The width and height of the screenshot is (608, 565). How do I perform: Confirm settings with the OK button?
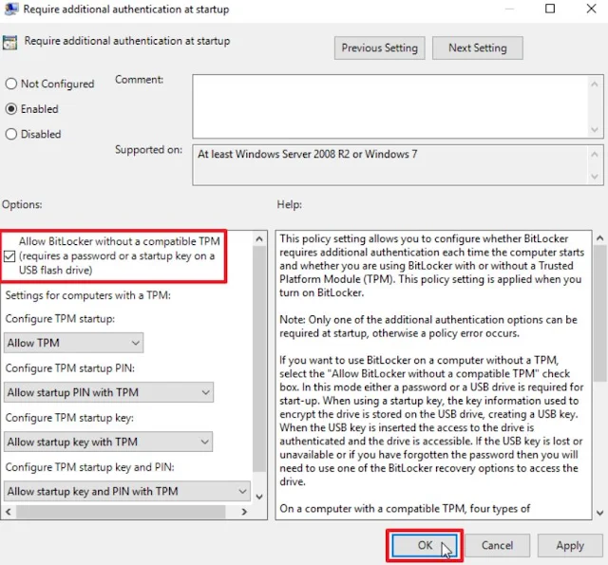point(425,545)
